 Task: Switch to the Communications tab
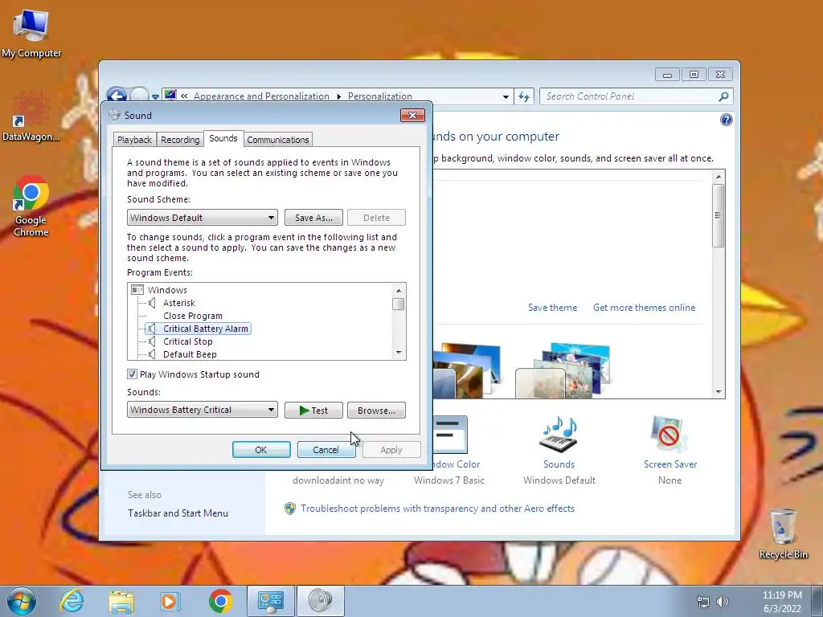pyautogui.click(x=277, y=140)
